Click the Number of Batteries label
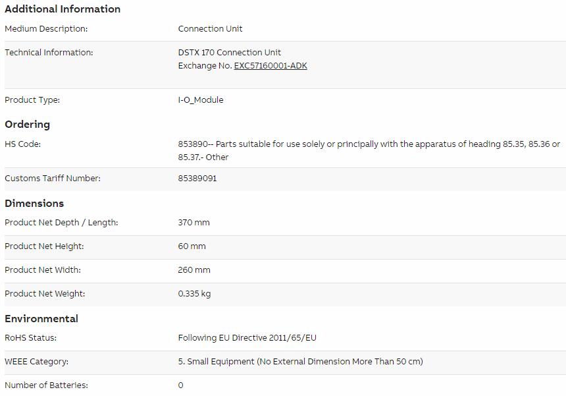Viewport: 566px width, 396px height. (46, 385)
